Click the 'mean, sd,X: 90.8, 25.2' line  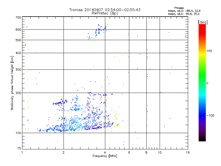pos(184,14)
